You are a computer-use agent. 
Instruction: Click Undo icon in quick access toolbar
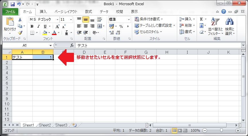pos(19,4)
